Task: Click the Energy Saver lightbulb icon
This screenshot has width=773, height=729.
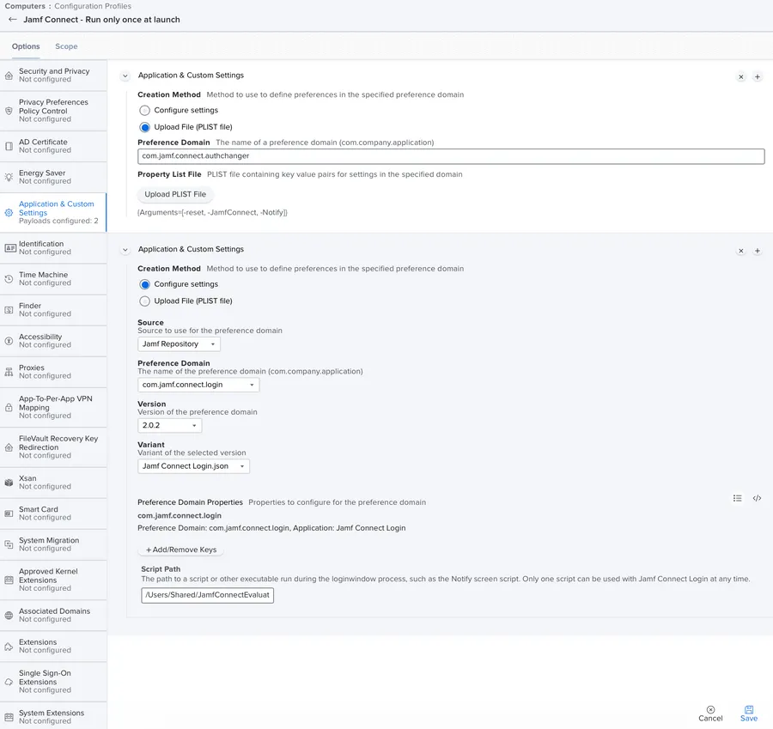Action: 9,177
